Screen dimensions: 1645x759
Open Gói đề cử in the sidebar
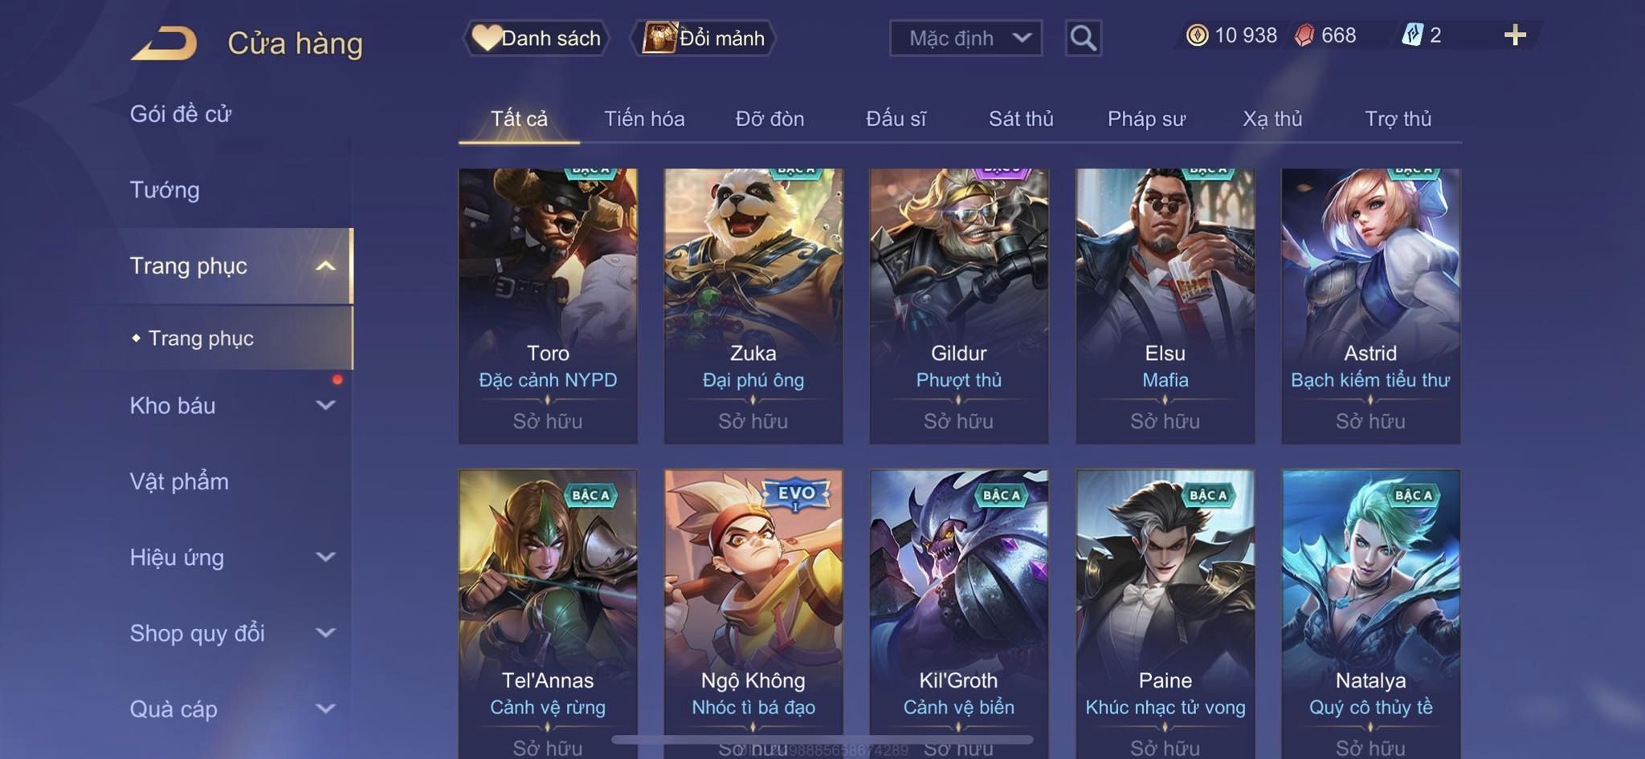click(x=181, y=114)
